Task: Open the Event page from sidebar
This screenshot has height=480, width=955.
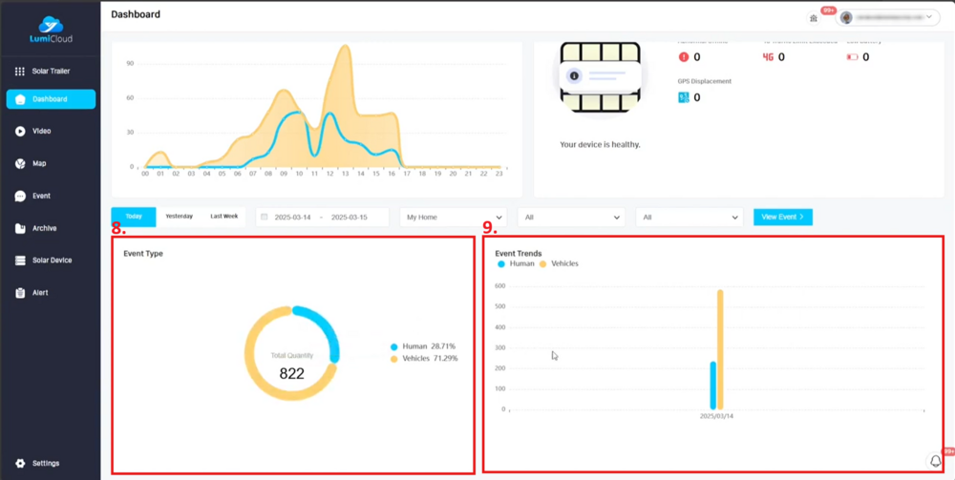Action: (x=40, y=196)
